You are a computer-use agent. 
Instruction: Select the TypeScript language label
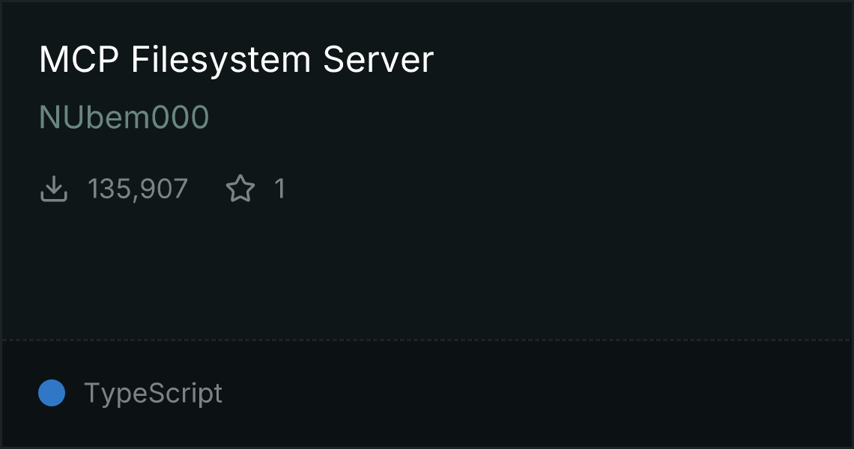tap(153, 393)
